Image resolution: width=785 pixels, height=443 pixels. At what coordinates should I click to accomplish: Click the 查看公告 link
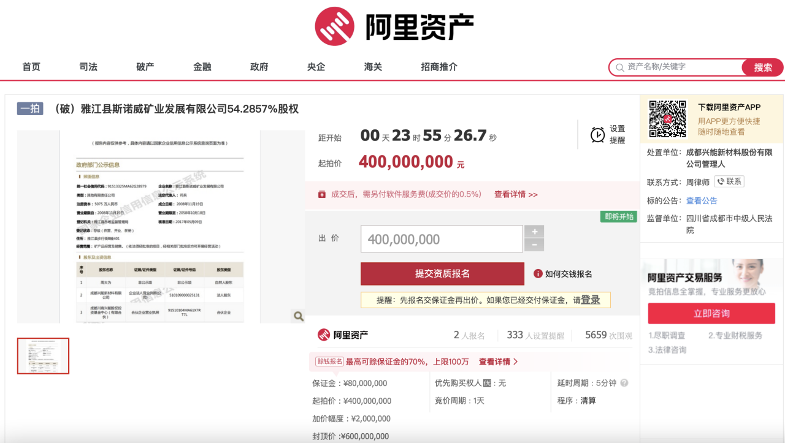(702, 200)
